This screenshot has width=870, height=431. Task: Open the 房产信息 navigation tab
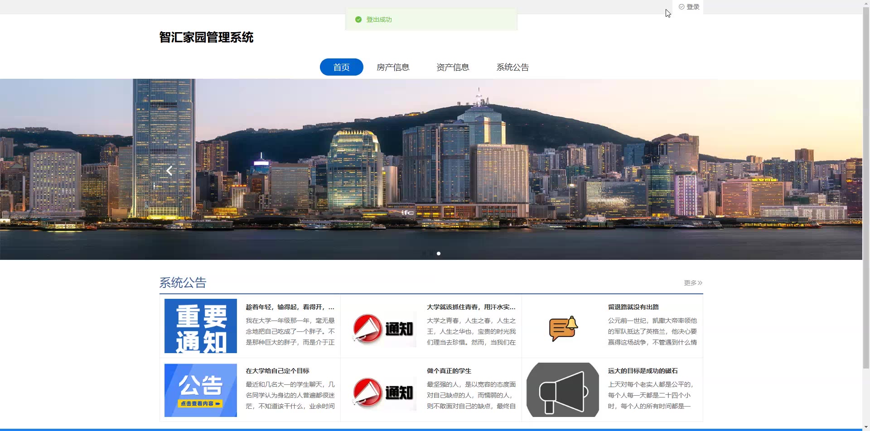(393, 67)
